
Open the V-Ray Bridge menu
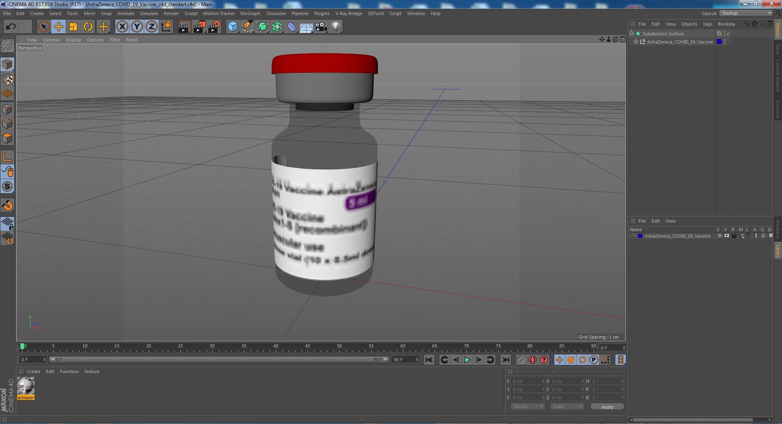click(348, 13)
